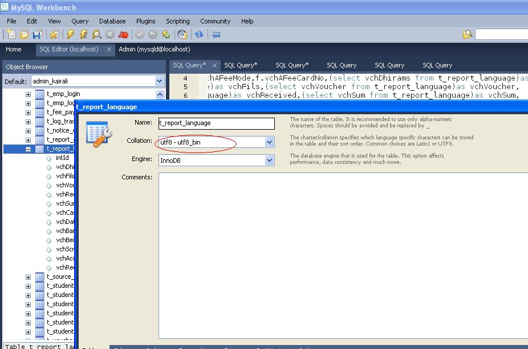This screenshot has width=528, height=349.
Task: Collapse the highlighted t_report table node
Action: tap(29, 149)
